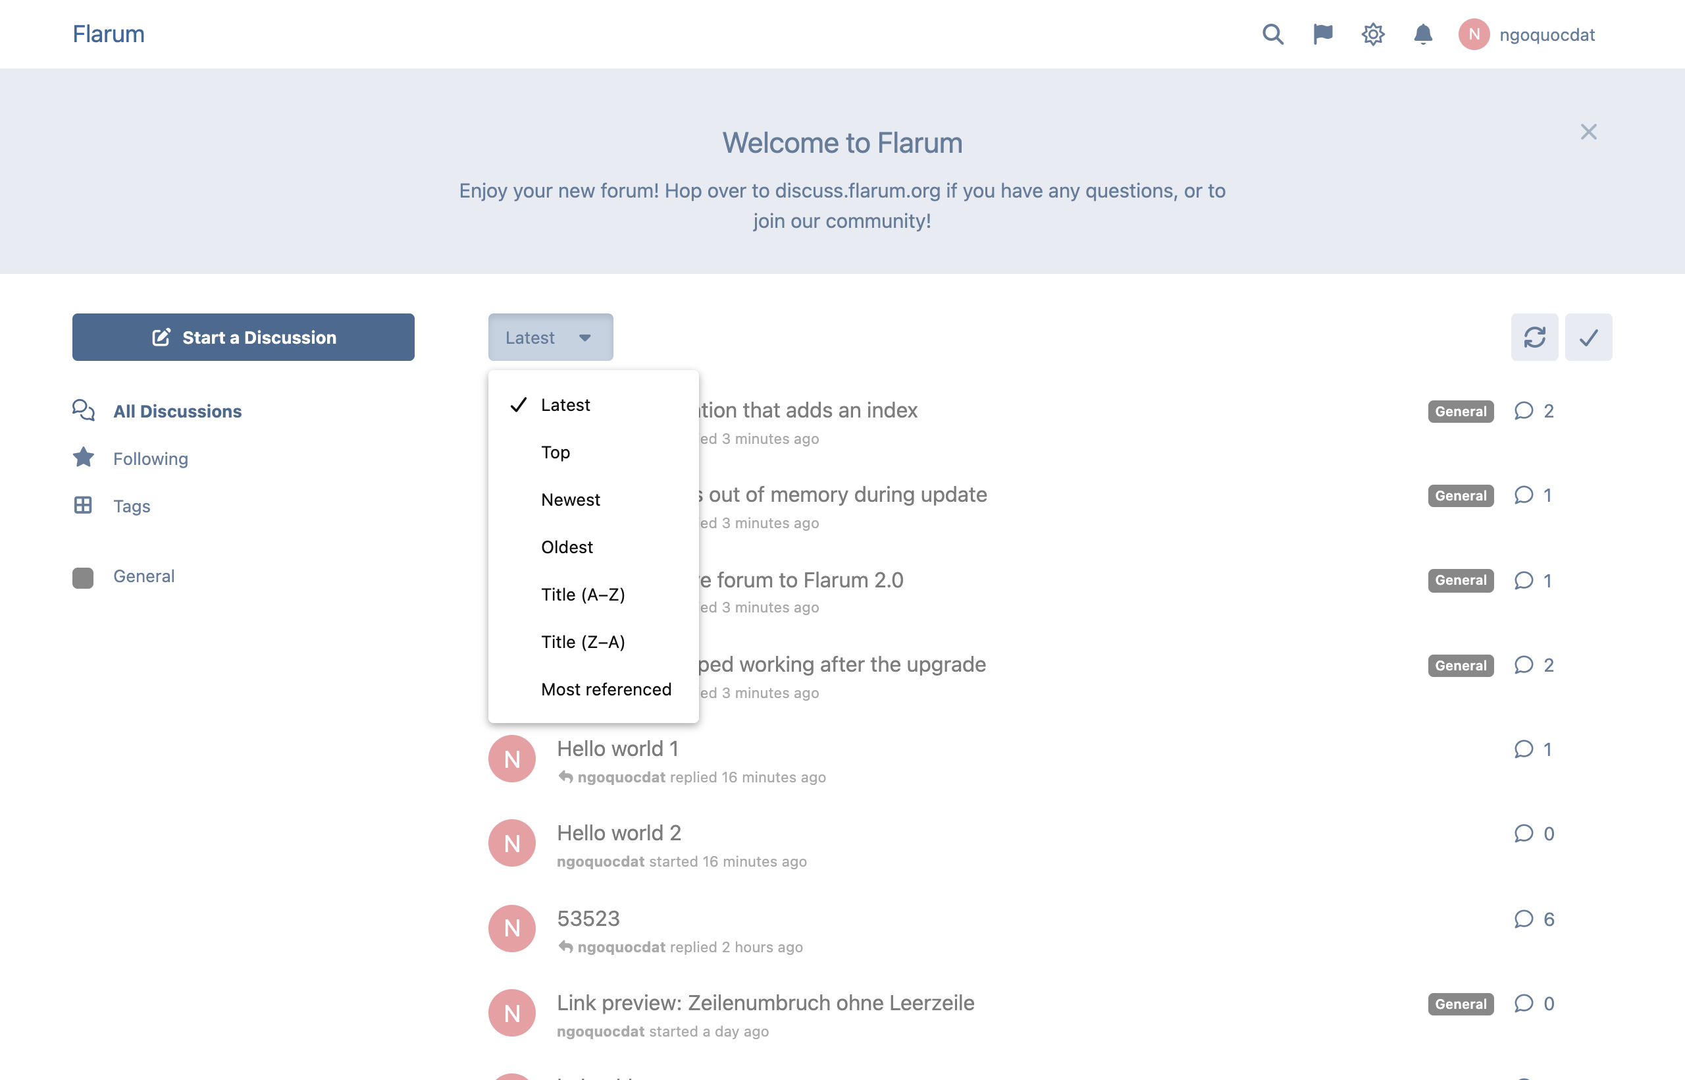Image resolution: width=1685 pixels, height=1080 pixels.
Task: Click the Following star icon
Action: pyautogui.click(x=84, y=458)
